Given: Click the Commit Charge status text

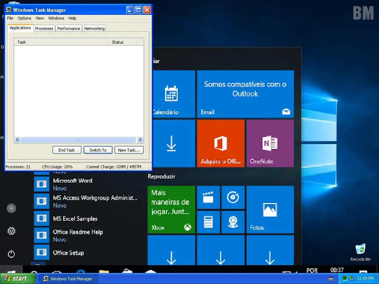Looking at the screenshot, I should pos(114,167).
